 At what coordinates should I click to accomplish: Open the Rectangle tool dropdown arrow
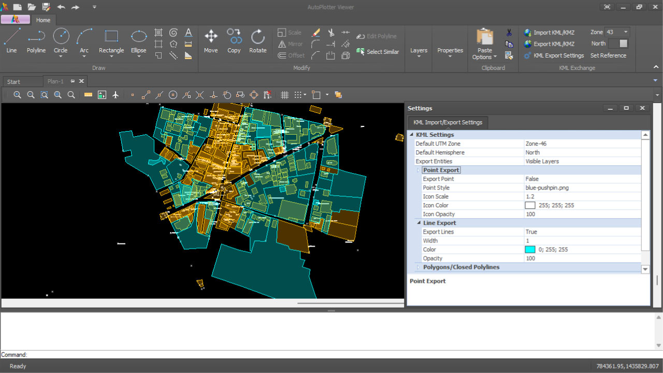coord(111,56)
